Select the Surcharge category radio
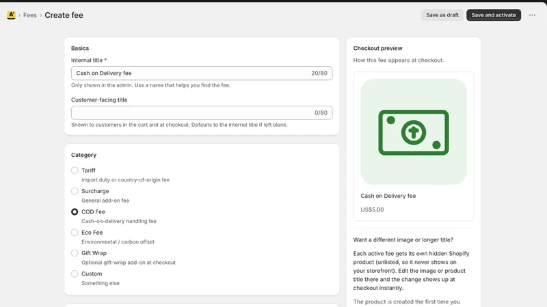 pos(75,191)
